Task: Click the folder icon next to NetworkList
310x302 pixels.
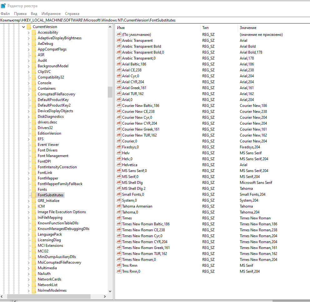Action: click(34, 285)
